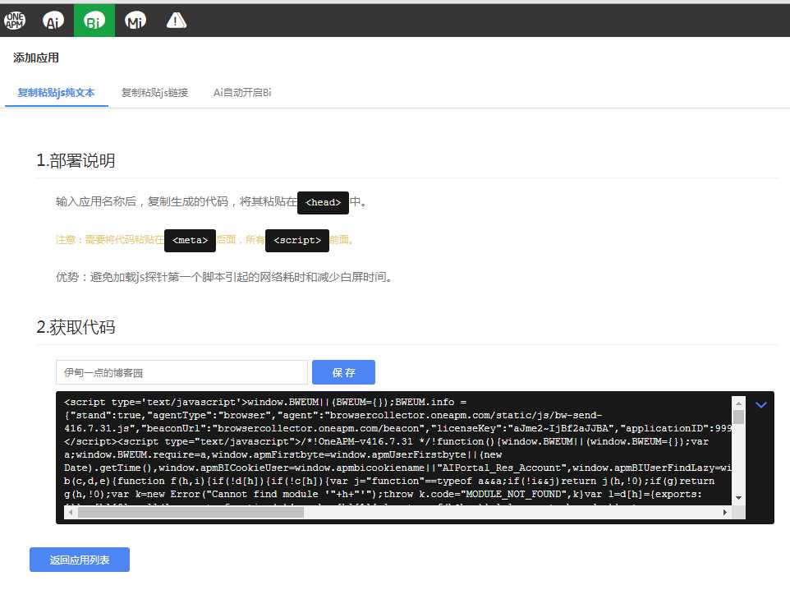
Task: Click the 返回应用列表 button
Action: tap(80, 560)
